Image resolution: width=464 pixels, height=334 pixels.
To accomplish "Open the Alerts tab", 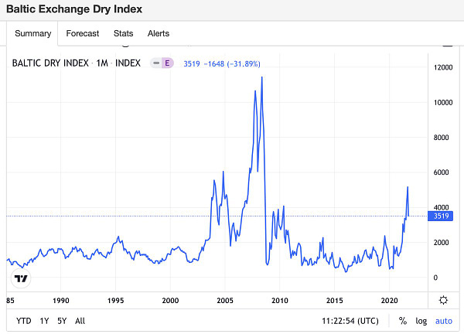I will pyautogui.click(x=159, y=33).
